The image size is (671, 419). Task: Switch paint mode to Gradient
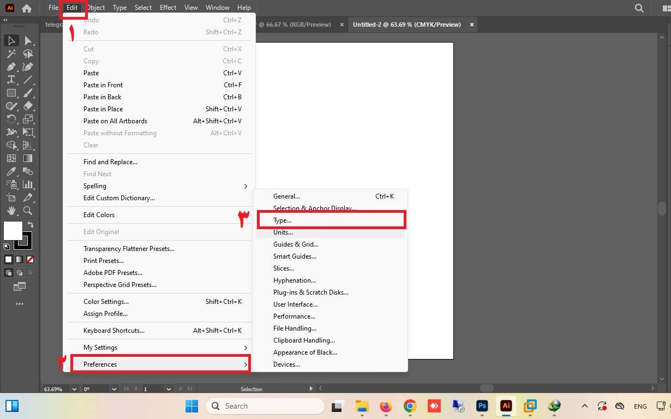tap(20, 259)
